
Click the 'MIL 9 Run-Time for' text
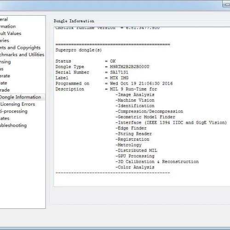(133, 89)
